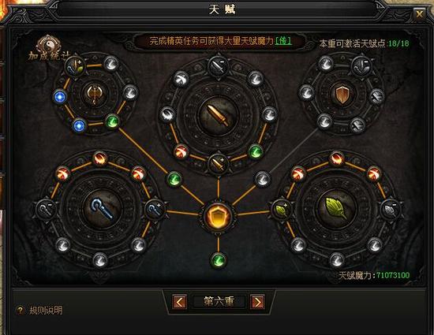Go to previous talent tier arrow
434x335 pixels.
[x=179, y=302]
